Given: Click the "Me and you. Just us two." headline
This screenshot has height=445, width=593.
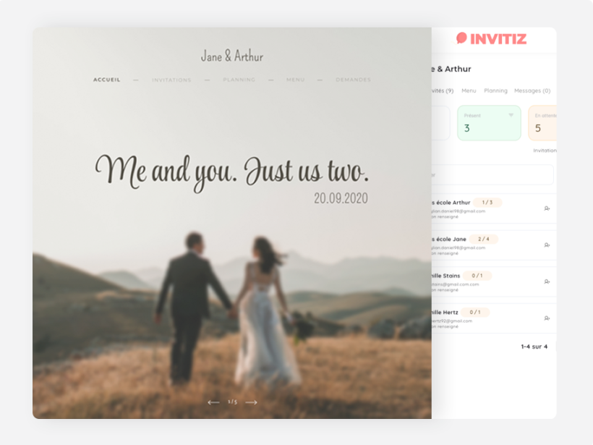Looking at the screenshot, I should tap(231, 172).
